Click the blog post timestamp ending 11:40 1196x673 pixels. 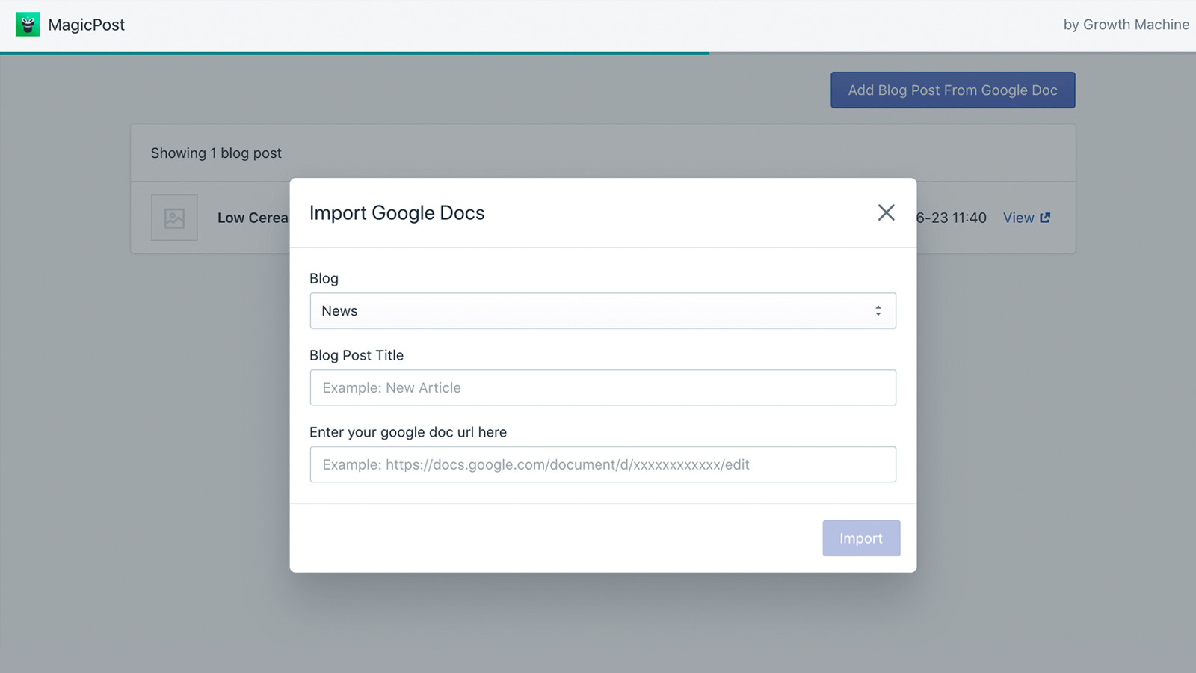pos(952,218)
